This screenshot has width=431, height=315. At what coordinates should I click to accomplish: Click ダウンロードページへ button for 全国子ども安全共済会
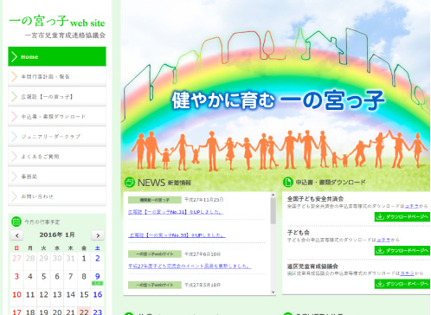402,216
